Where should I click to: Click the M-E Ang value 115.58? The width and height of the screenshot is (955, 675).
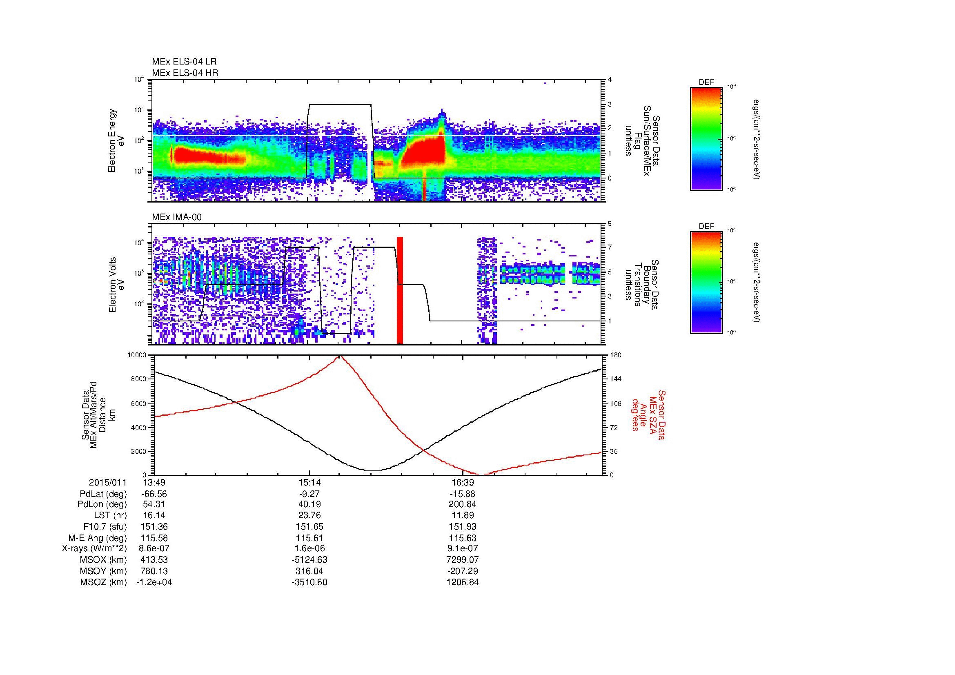click(154, 538)
